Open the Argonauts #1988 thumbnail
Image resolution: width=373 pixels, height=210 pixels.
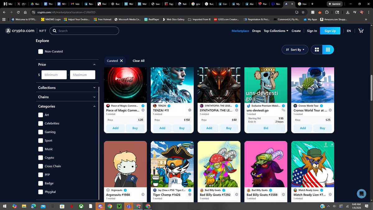(x=125, y=164)
